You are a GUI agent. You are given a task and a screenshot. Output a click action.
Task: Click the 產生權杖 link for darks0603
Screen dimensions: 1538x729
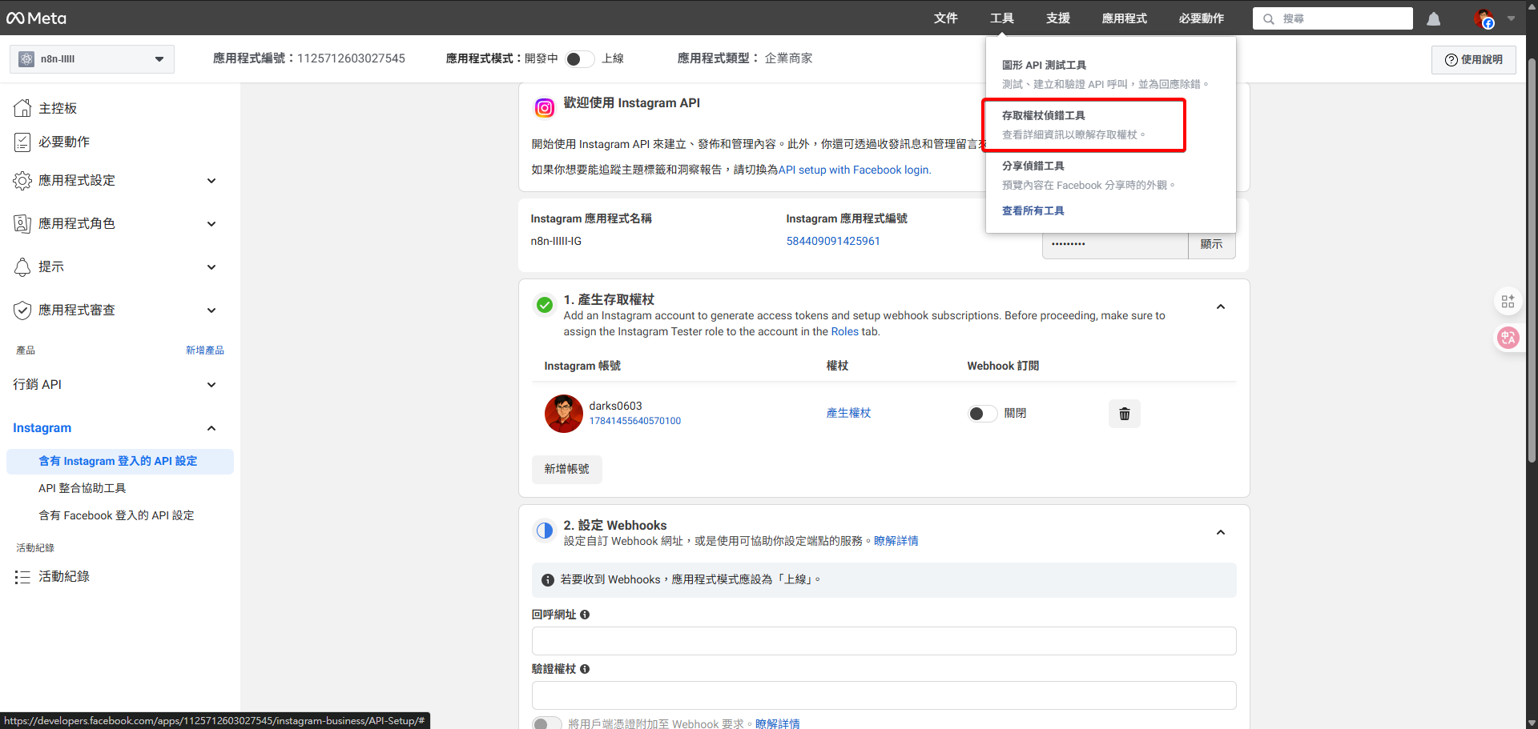848,413
